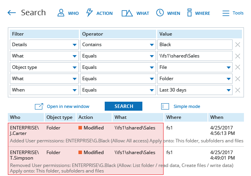Go back using the left arrow icon

click(12, 13)
